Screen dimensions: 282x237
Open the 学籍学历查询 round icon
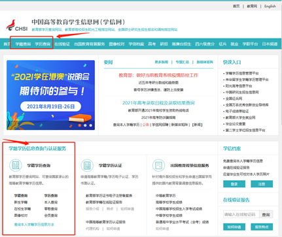click(x=16, y=165)
